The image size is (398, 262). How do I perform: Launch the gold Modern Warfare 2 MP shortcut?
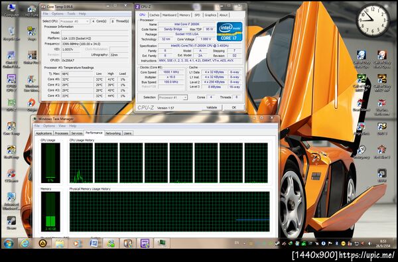(x=382, y=82)
